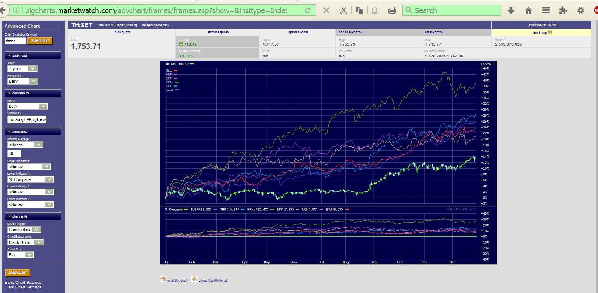Reload the page with the refresh icon
Viewport: 598px width, 293px height.
(x=308, y=10)
